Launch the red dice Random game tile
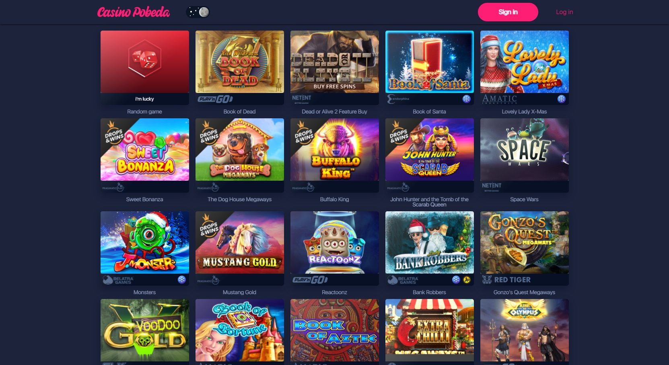Screen dimensions: 669x365 (145, 62)
